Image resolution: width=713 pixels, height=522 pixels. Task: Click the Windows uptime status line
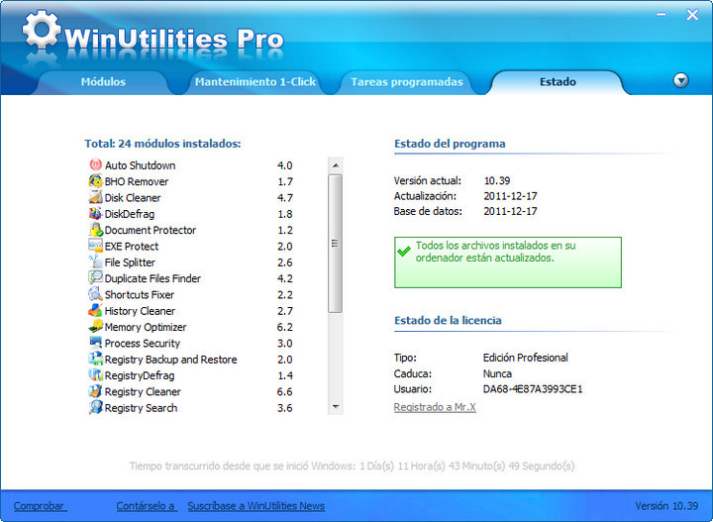pyautogui.click(x=352, y=466)
